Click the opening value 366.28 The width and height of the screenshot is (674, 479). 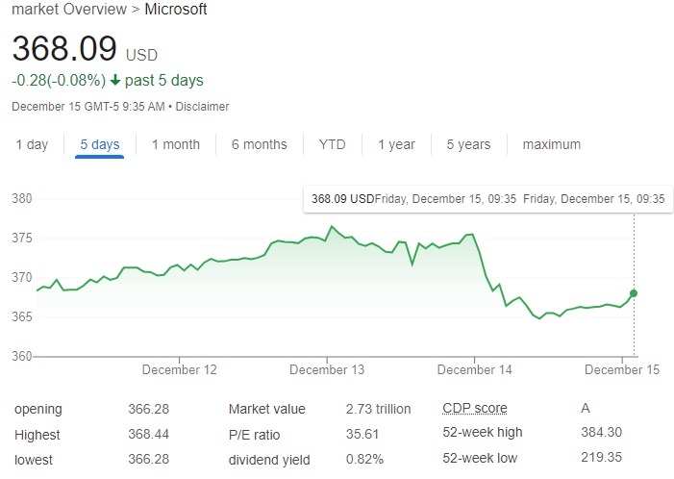coord(149,409)
